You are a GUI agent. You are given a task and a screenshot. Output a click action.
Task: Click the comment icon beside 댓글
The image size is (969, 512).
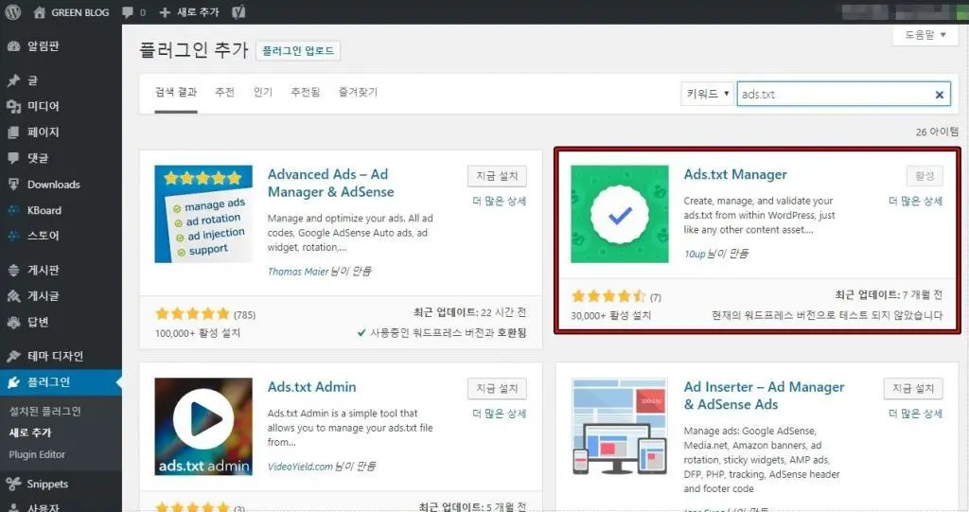click(13, 158)
